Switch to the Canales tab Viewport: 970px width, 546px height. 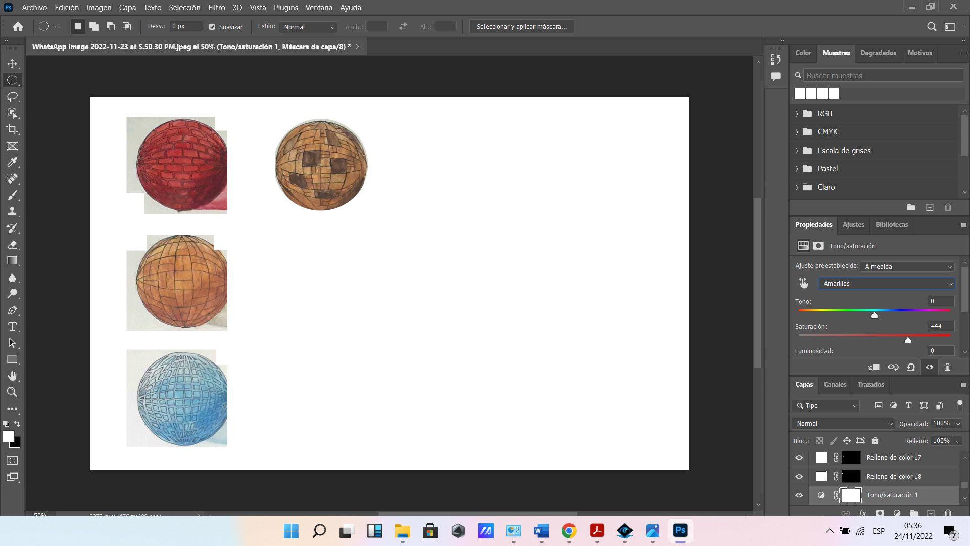(835, 385)
